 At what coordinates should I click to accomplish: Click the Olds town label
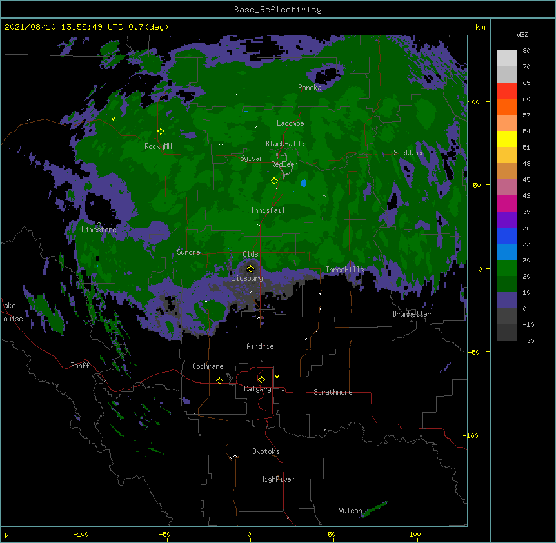tap(250, 254)
